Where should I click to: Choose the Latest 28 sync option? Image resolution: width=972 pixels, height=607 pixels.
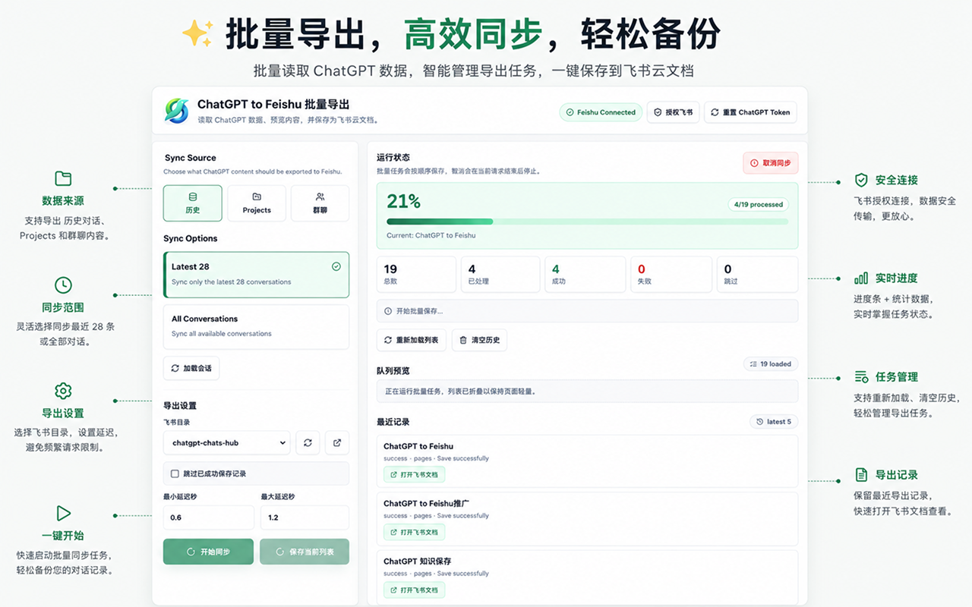(256, 275)
